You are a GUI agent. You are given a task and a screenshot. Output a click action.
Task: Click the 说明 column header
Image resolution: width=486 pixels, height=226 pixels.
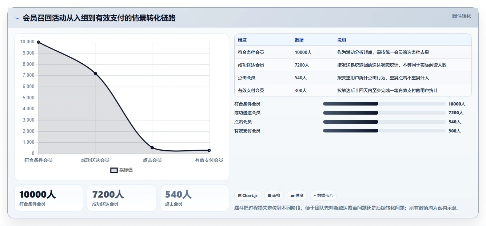tap(342, 40)
